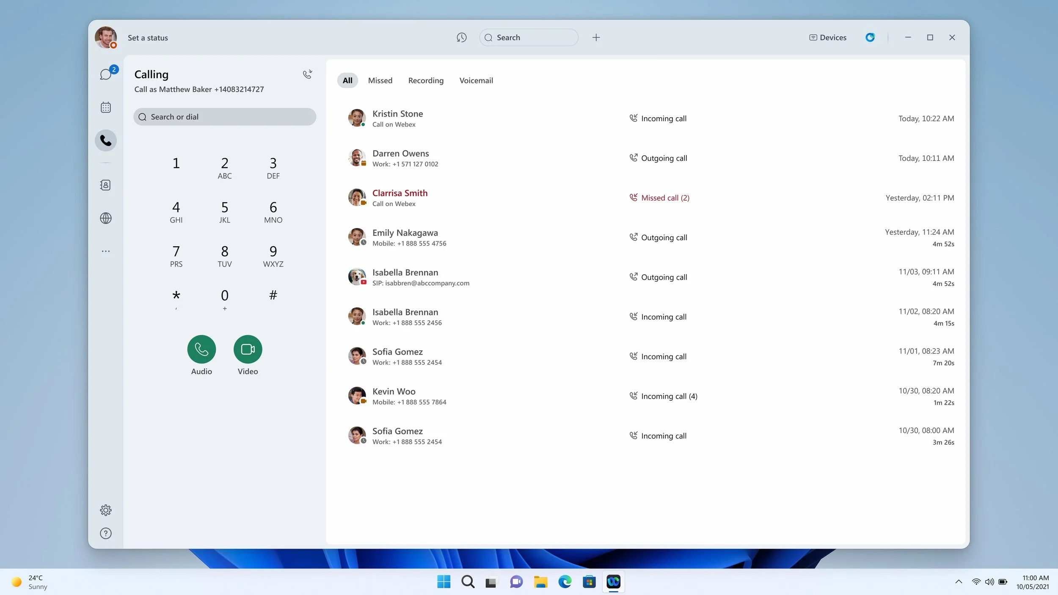Switch to the Voicemail tab
The height and width of the screenshot is (595, 1058).
coord(476,80)
